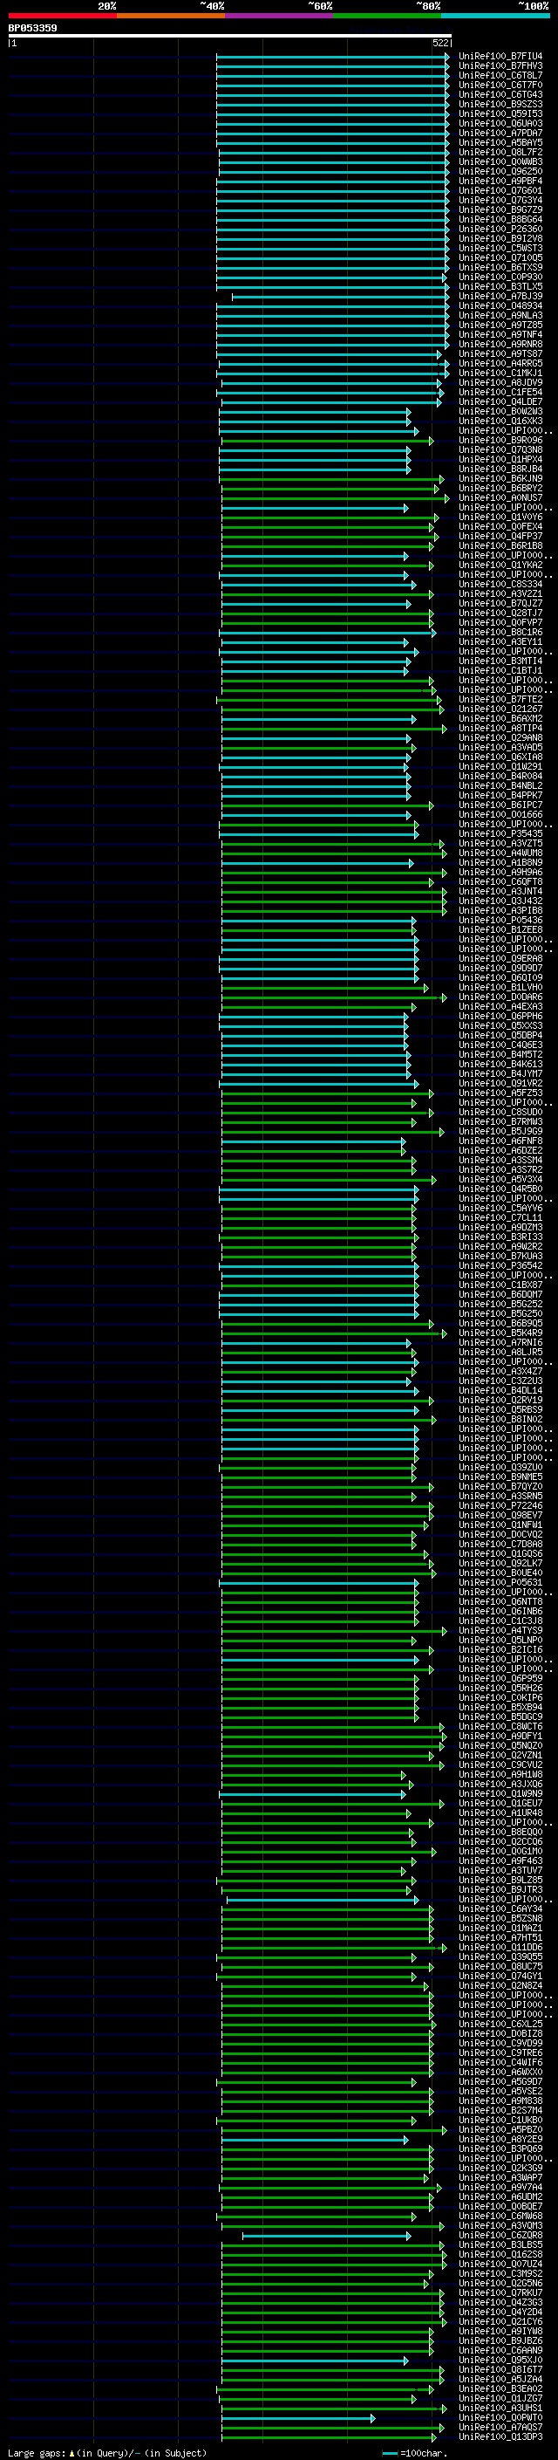The height and width of the screenshot is (2460, 558).
Task: Select hit label UniRef100_B7FTE2
Action: 500,699
